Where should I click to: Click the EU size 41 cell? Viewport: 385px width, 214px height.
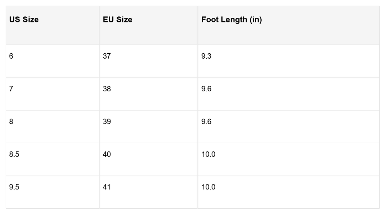107,187
